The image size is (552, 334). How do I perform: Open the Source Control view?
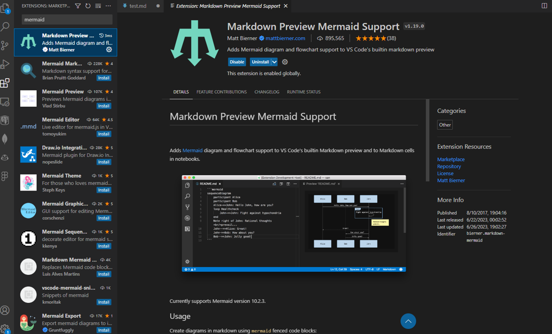(x=5, y=45)
